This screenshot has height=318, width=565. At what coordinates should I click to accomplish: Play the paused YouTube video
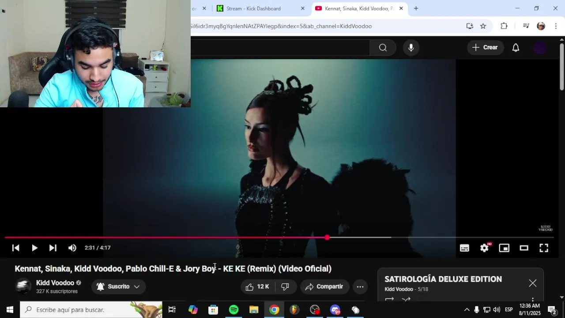coord(34,248)
